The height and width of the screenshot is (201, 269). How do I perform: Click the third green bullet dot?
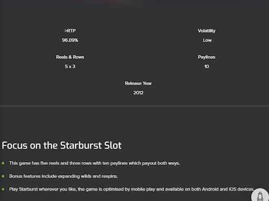coord(3,189)
